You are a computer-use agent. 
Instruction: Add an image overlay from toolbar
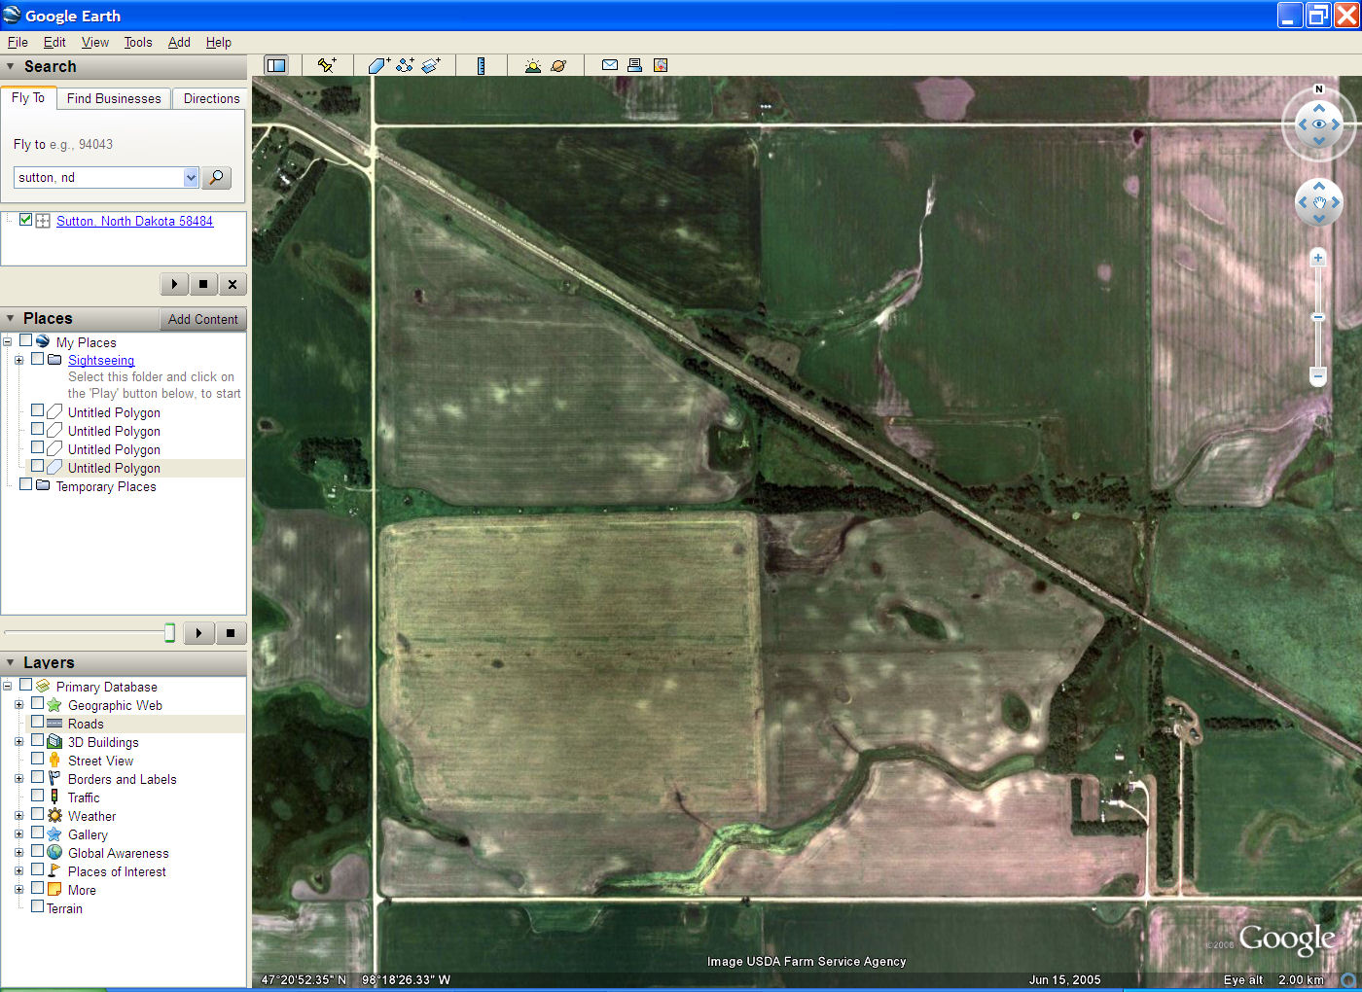pyautogui.click(x=431, y=65)
